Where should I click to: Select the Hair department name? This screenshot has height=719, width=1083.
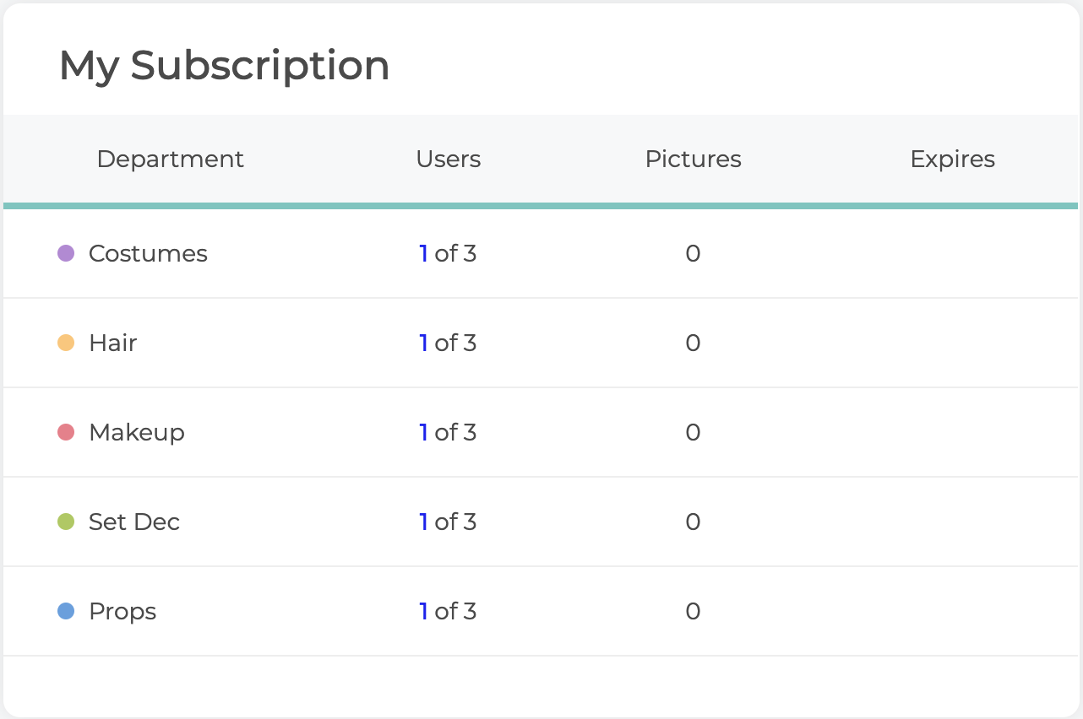[x=112, y=343]
